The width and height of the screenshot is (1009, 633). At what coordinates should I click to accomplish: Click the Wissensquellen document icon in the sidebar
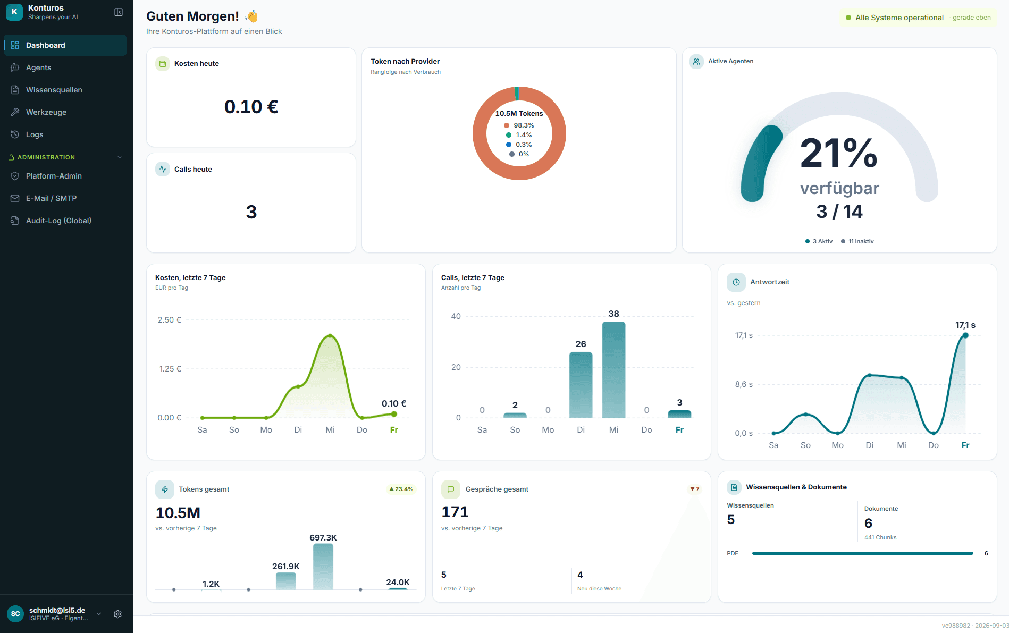(15, 90)
